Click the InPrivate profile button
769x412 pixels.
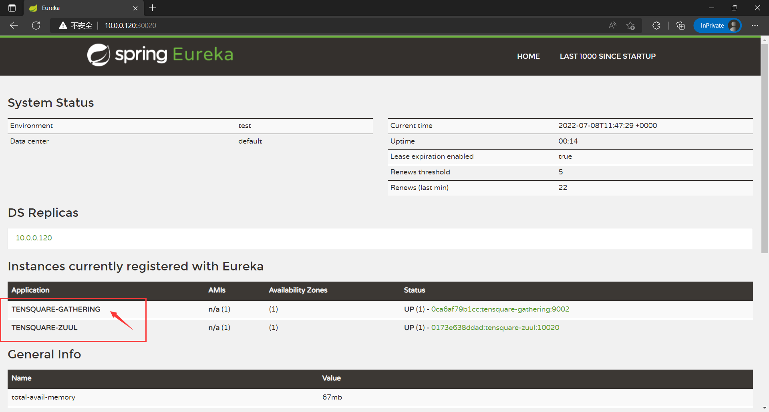[x=717, y=26]
